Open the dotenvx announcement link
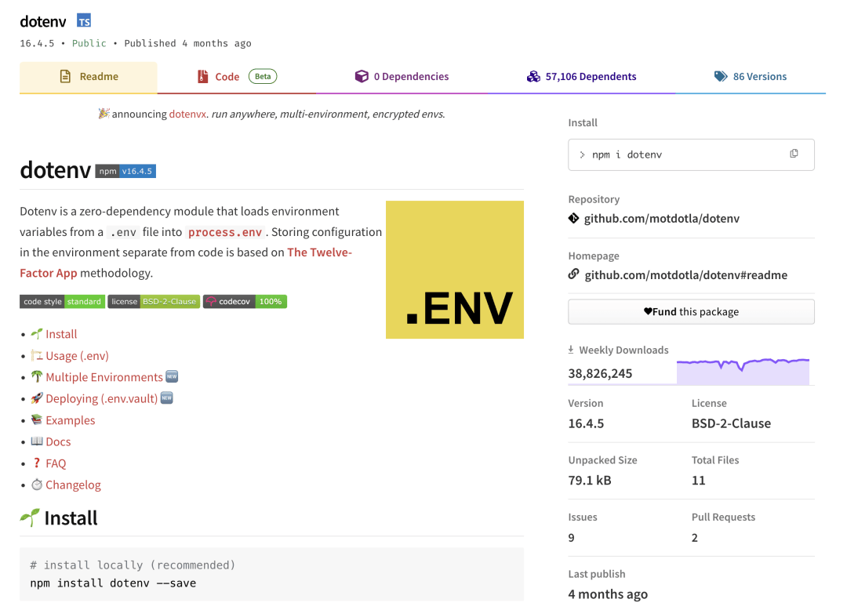The width and height of the screenshot is (847, 610). (x=187, y=114)
